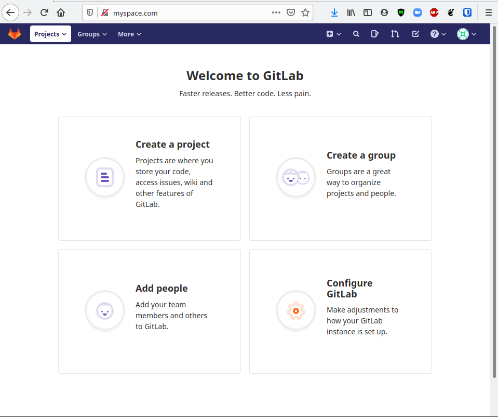Click the two faces group illustration

click(296, 177)
